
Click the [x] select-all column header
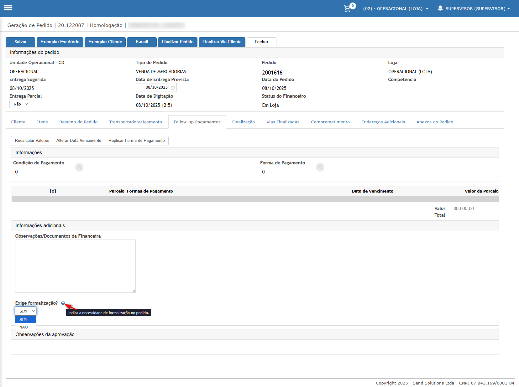coord(53,191)
